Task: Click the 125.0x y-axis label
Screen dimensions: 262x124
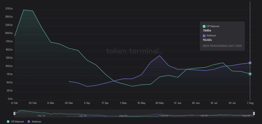Action: pos(9,58)
